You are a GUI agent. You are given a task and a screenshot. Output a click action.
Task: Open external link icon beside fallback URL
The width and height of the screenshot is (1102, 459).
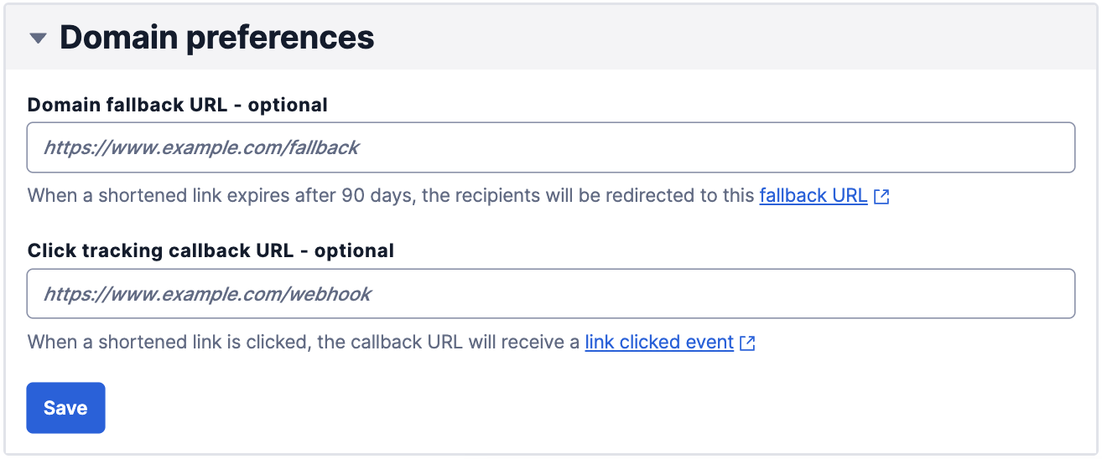click(x=881, y=197)
